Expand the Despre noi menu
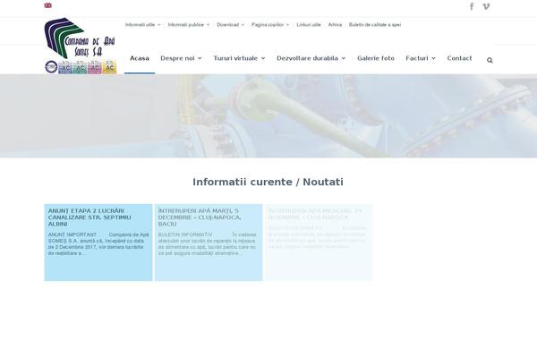This screenshot has height=358, width=537. tap(181, 58)
